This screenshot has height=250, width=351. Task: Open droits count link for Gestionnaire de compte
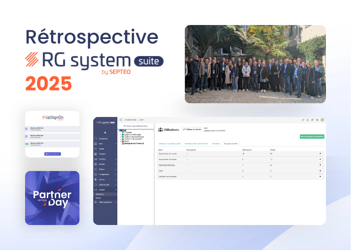click(271, 154)
